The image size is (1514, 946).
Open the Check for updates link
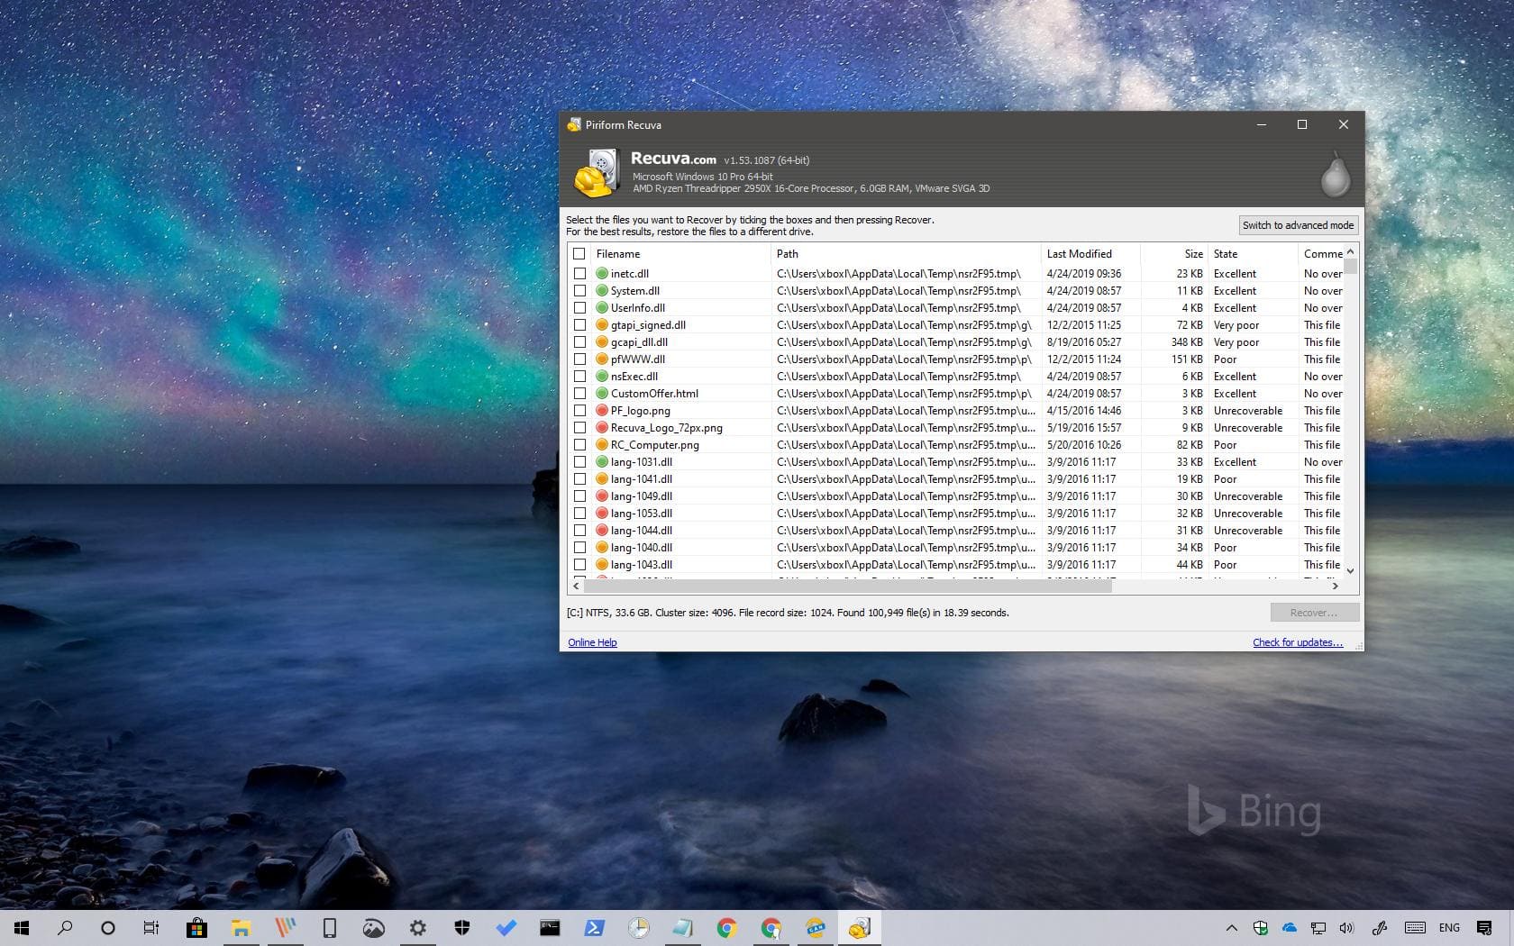[x=1297, y=642]
